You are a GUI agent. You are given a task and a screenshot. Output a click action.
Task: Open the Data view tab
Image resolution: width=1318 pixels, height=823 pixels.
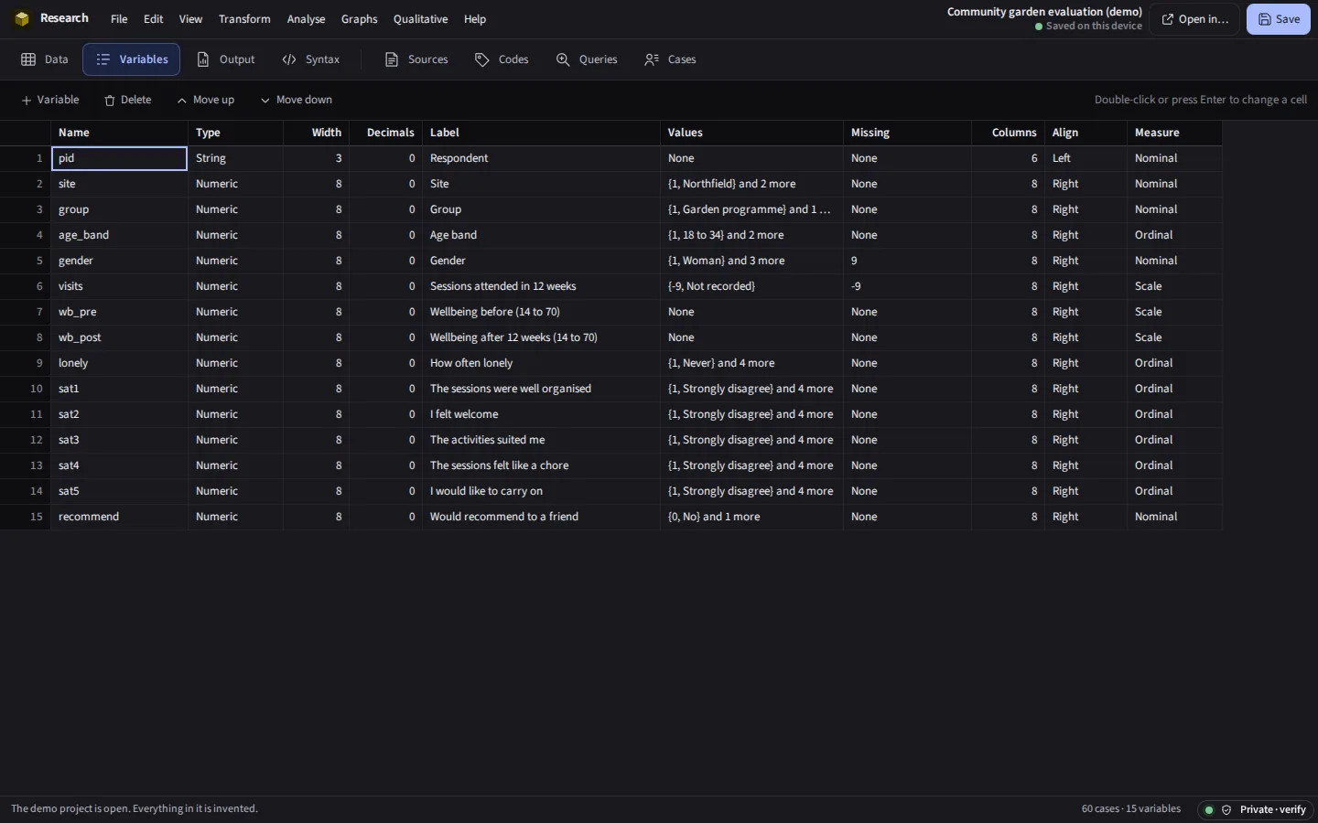(x=45, y=59)
